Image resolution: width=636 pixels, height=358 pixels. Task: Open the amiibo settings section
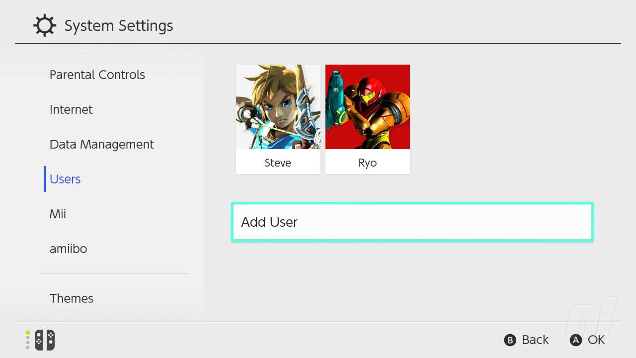pyautogui.click(x=68, y=249)
